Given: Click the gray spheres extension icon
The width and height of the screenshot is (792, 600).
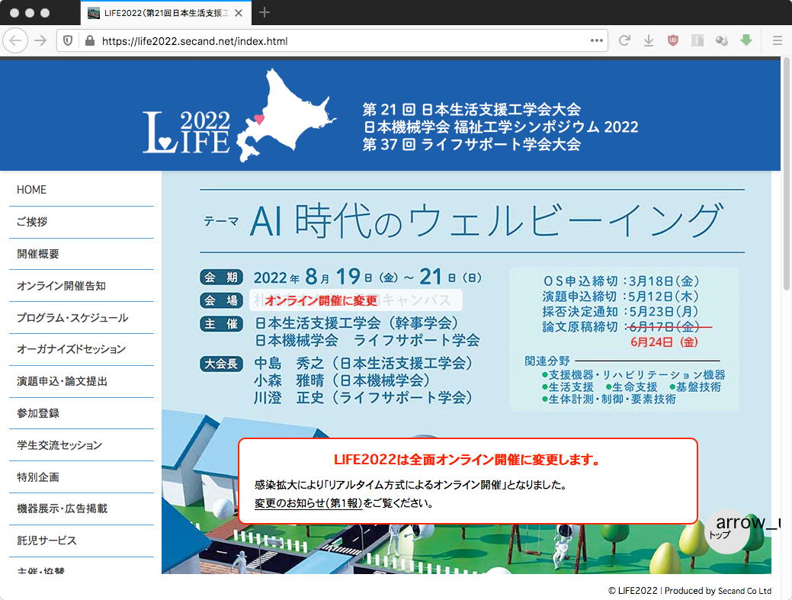Looking at the screenshot, I should tap(722, 40).
